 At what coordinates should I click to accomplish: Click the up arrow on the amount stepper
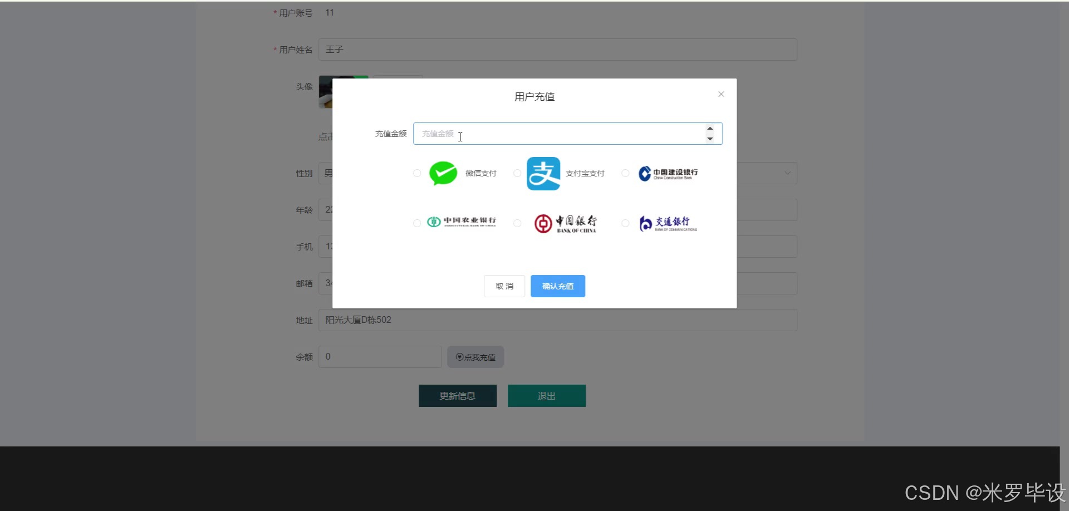(x=710, y=128)
